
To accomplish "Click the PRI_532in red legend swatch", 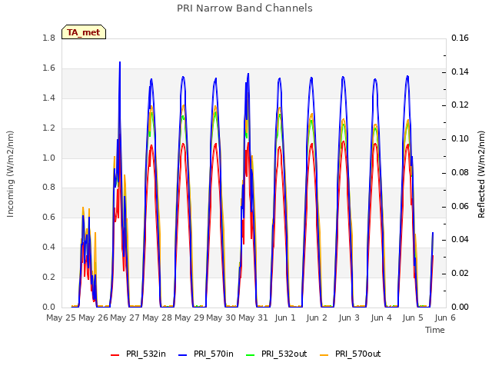I will (x=115, y=354).
